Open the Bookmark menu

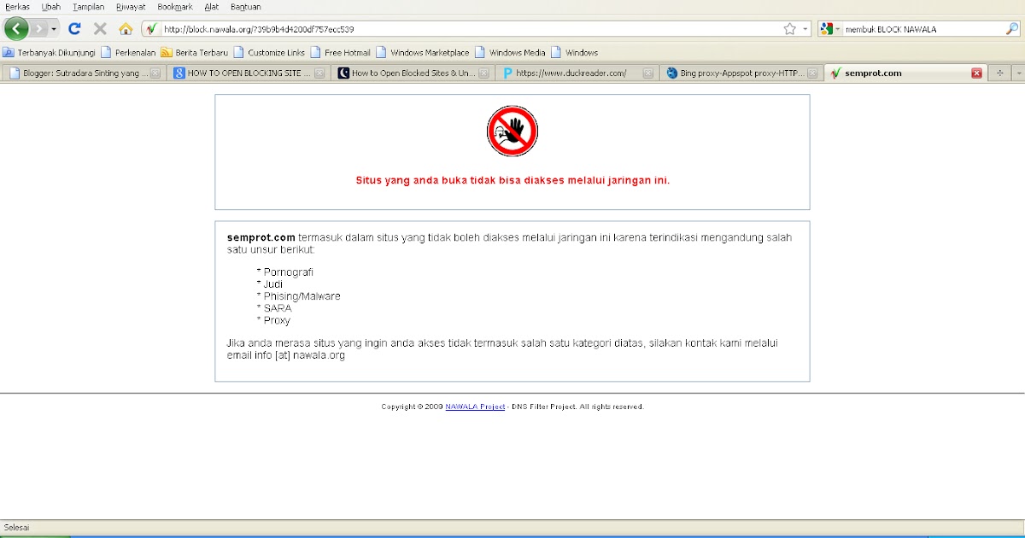tap(175, 6)
